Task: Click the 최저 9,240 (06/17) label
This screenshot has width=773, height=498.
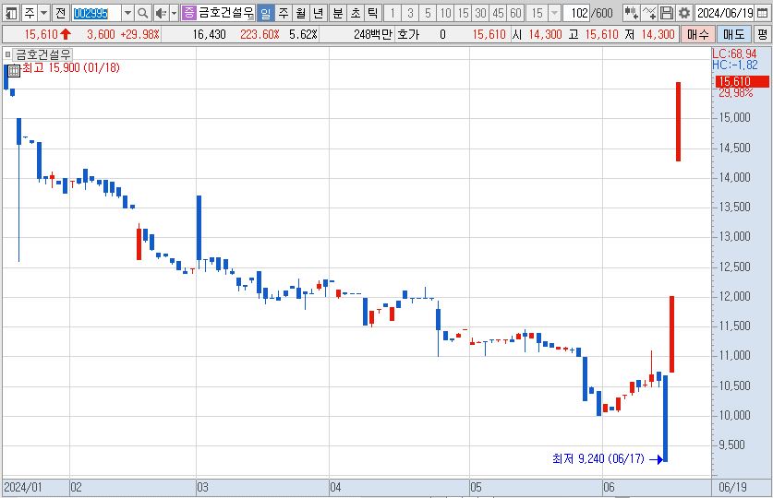Action: 598,458
